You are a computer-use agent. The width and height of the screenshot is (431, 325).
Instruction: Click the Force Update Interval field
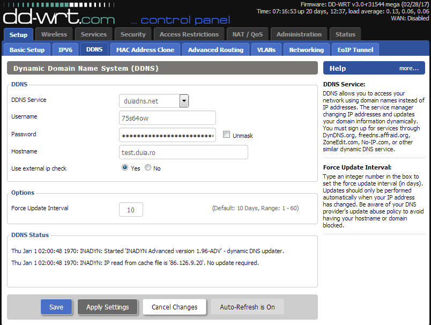[131, 210]
